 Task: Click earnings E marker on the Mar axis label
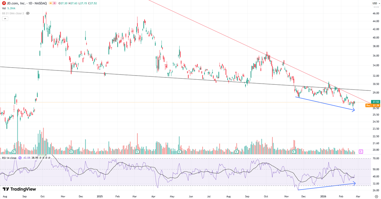point(137,152)
